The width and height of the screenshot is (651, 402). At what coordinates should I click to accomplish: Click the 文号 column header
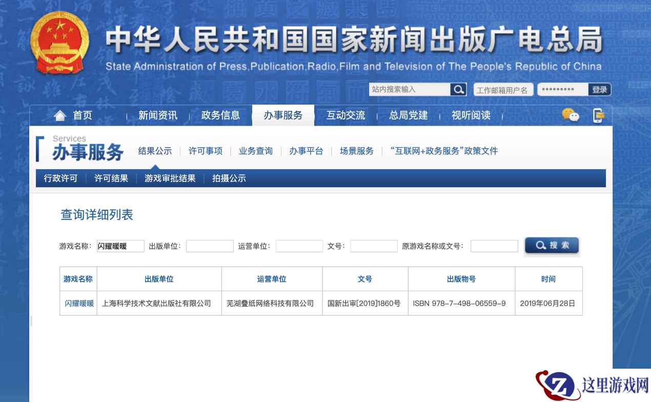point(365,279)
